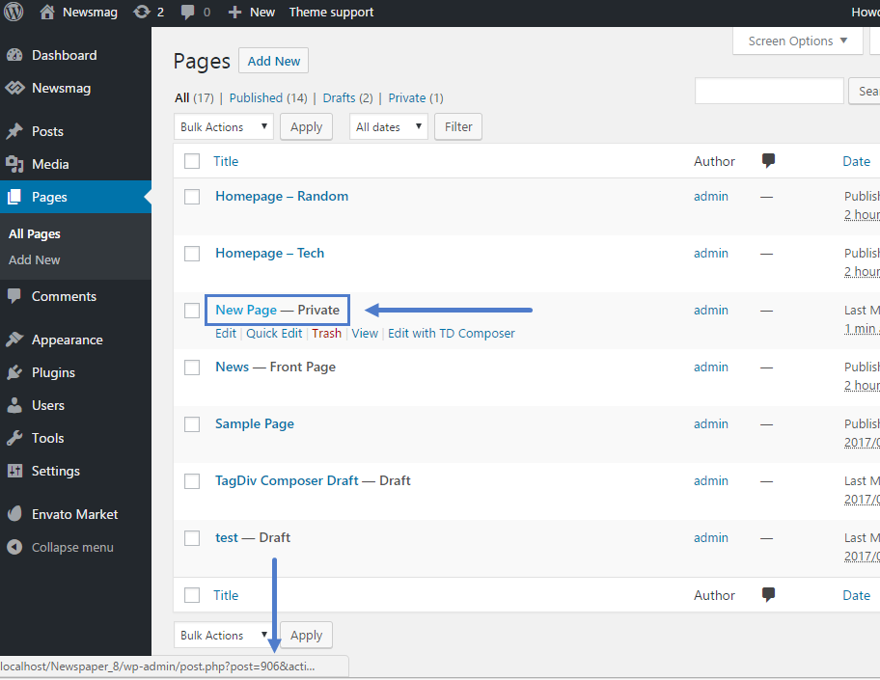Open Theme support in admin bar
Screen dimensions: 880x680
[x=331, y=13]
